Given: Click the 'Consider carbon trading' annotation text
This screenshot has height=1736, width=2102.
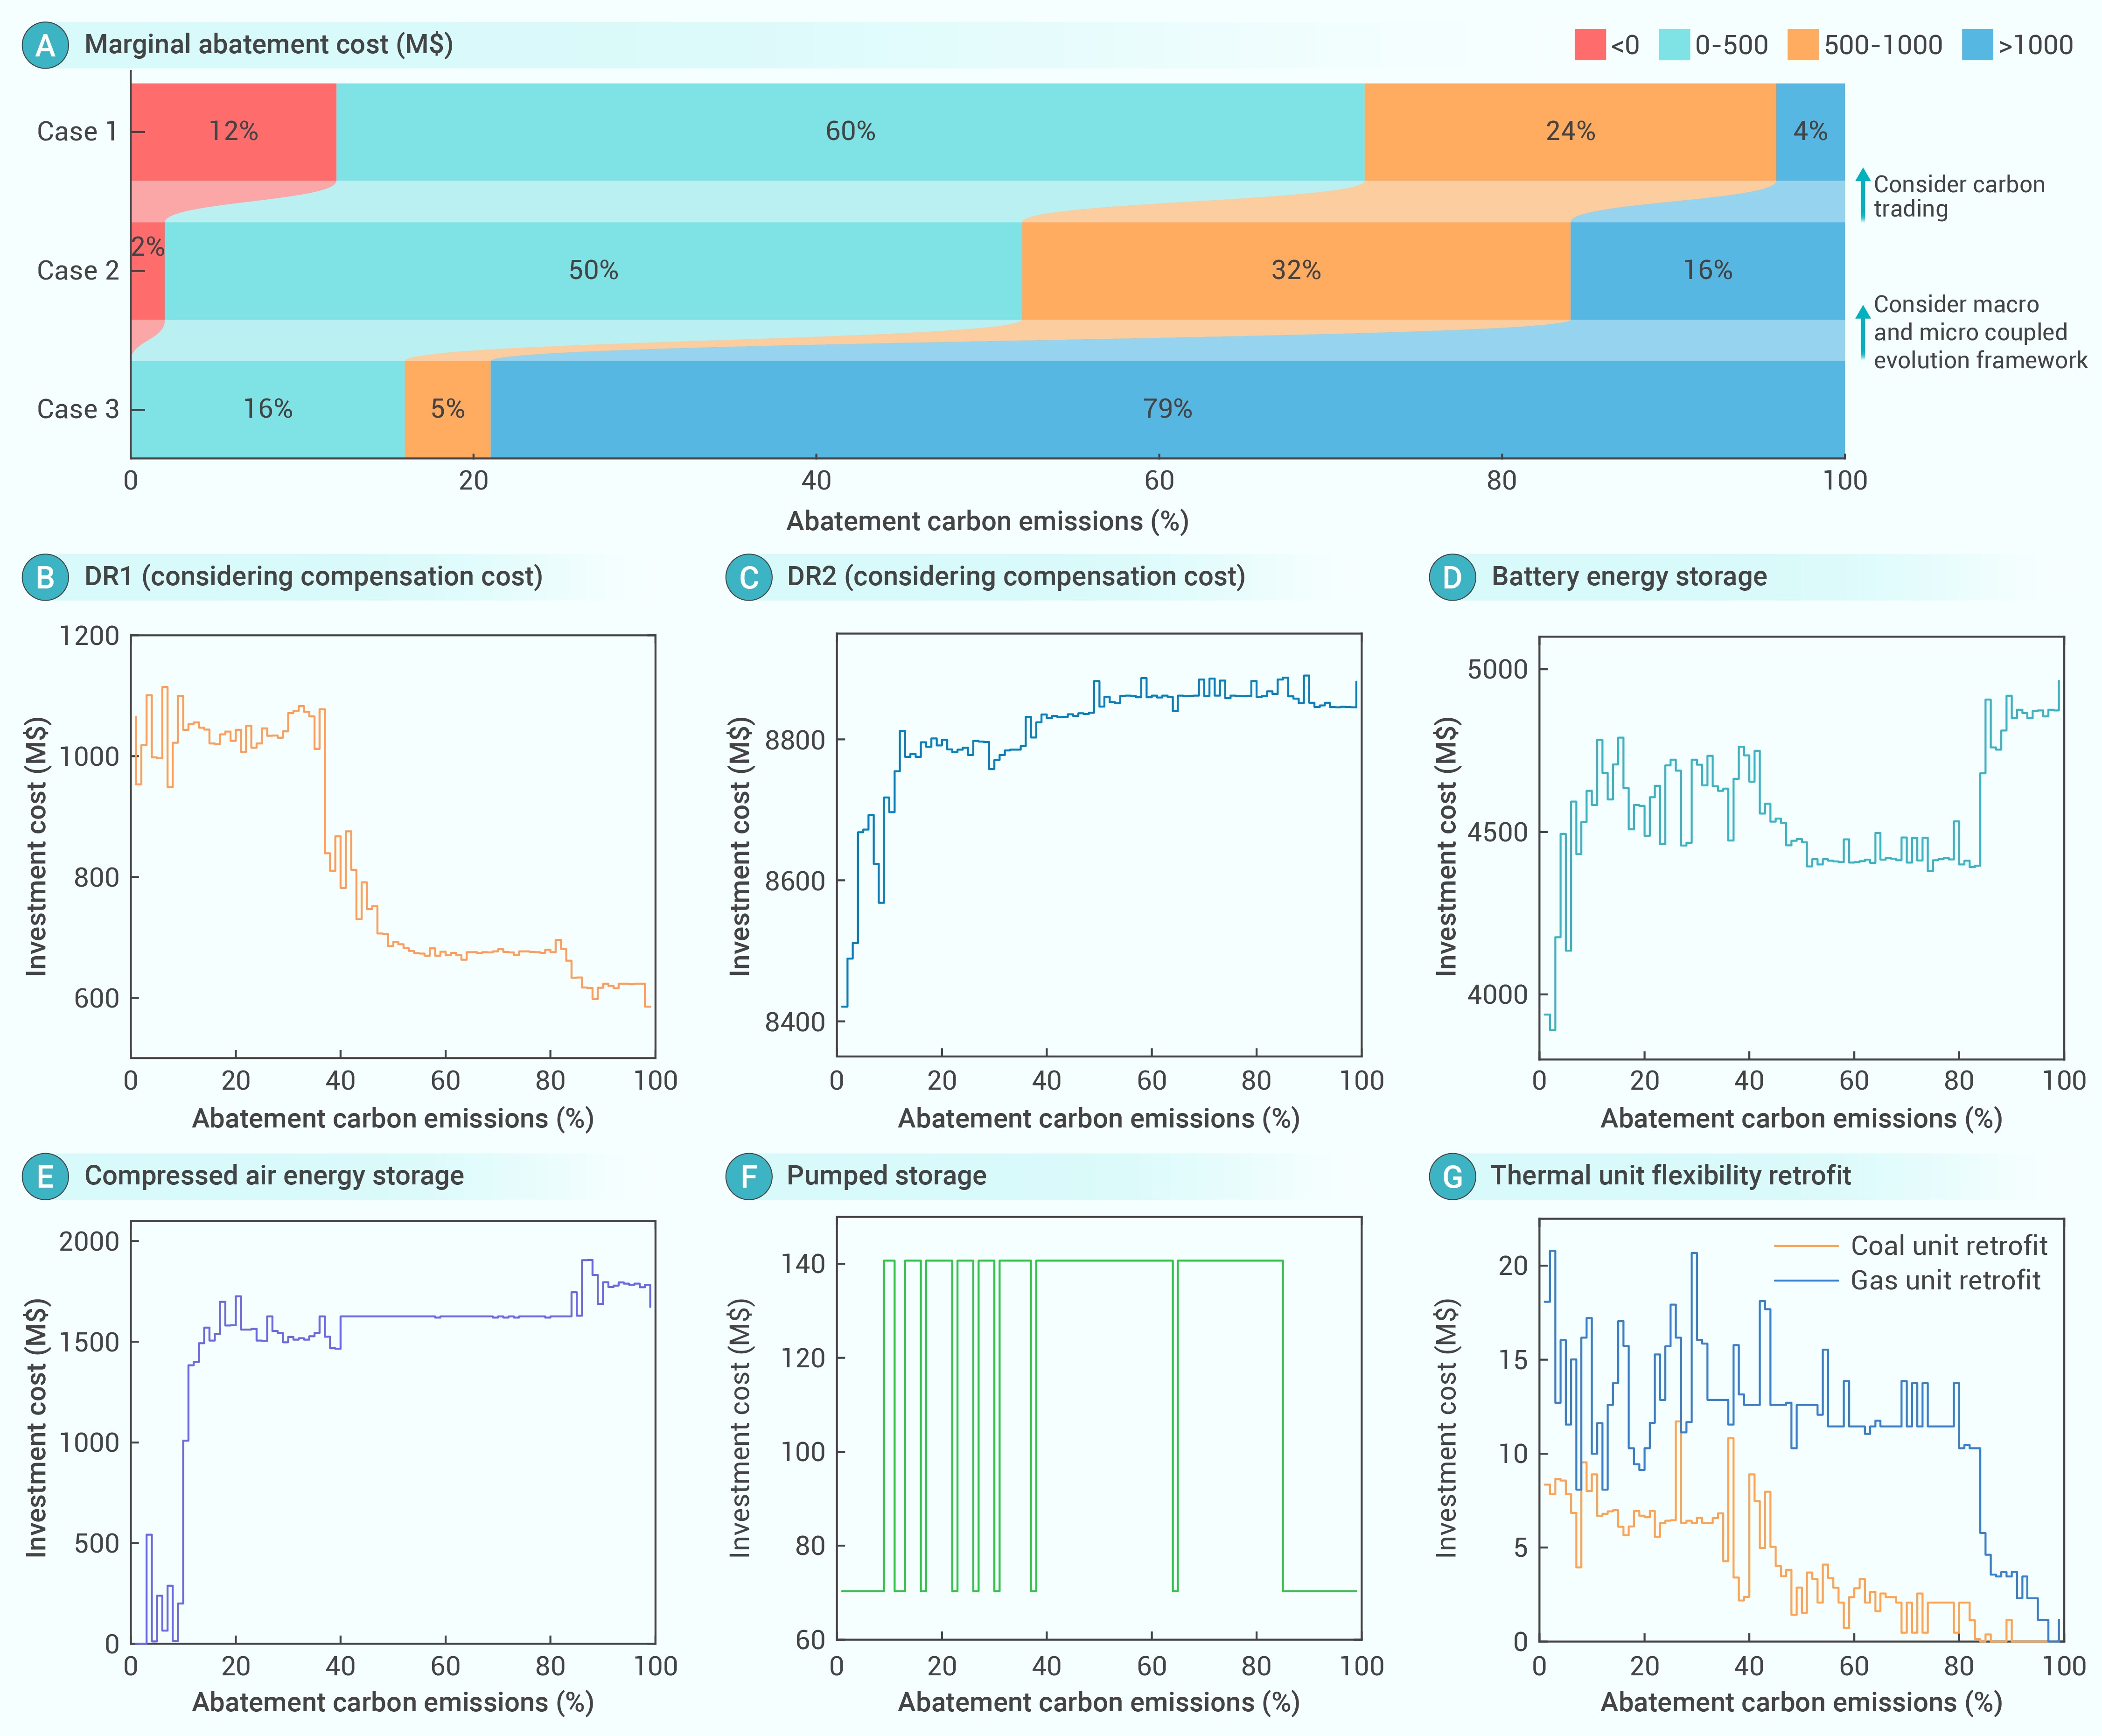Looking at the screenshot, I should coord(1959,197).
